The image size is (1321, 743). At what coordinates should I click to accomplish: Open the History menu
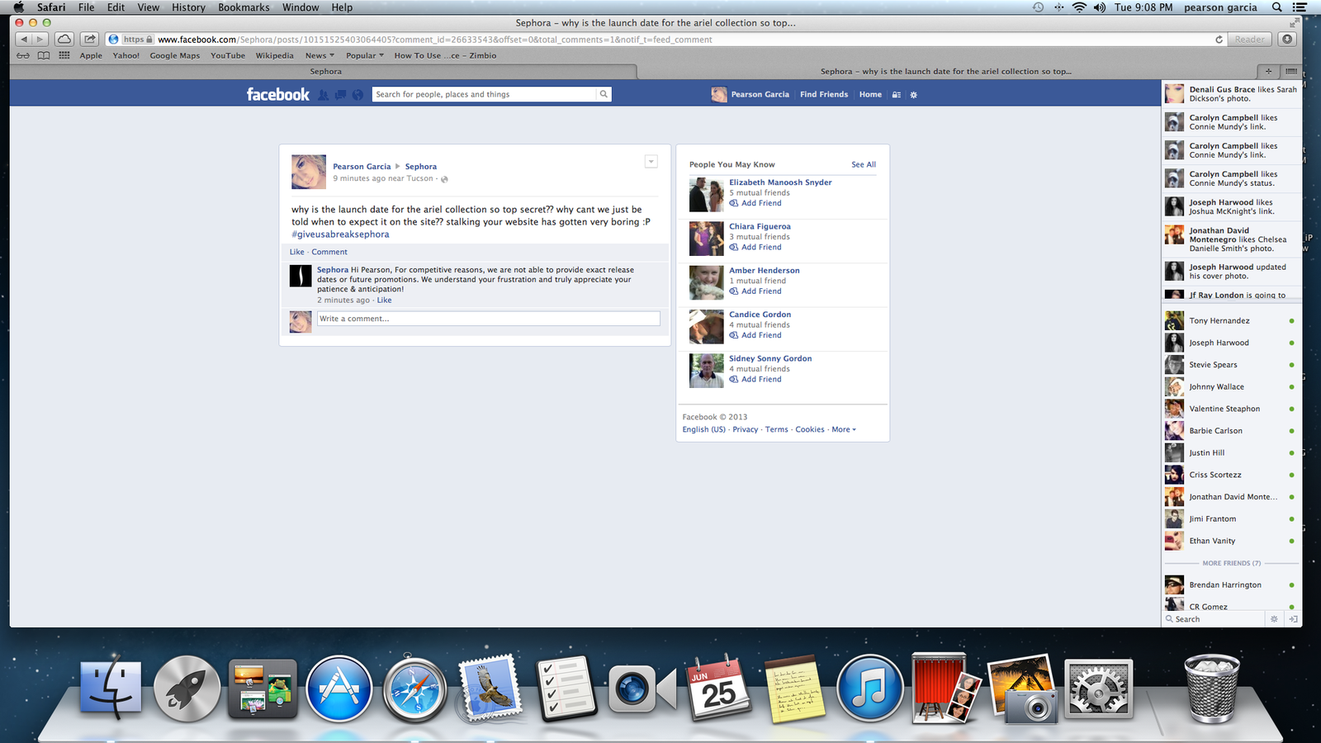pos(188,7)
